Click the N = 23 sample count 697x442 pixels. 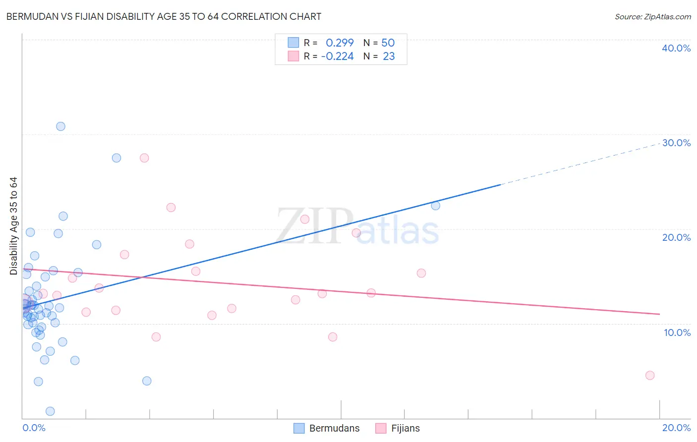[379, 56]
